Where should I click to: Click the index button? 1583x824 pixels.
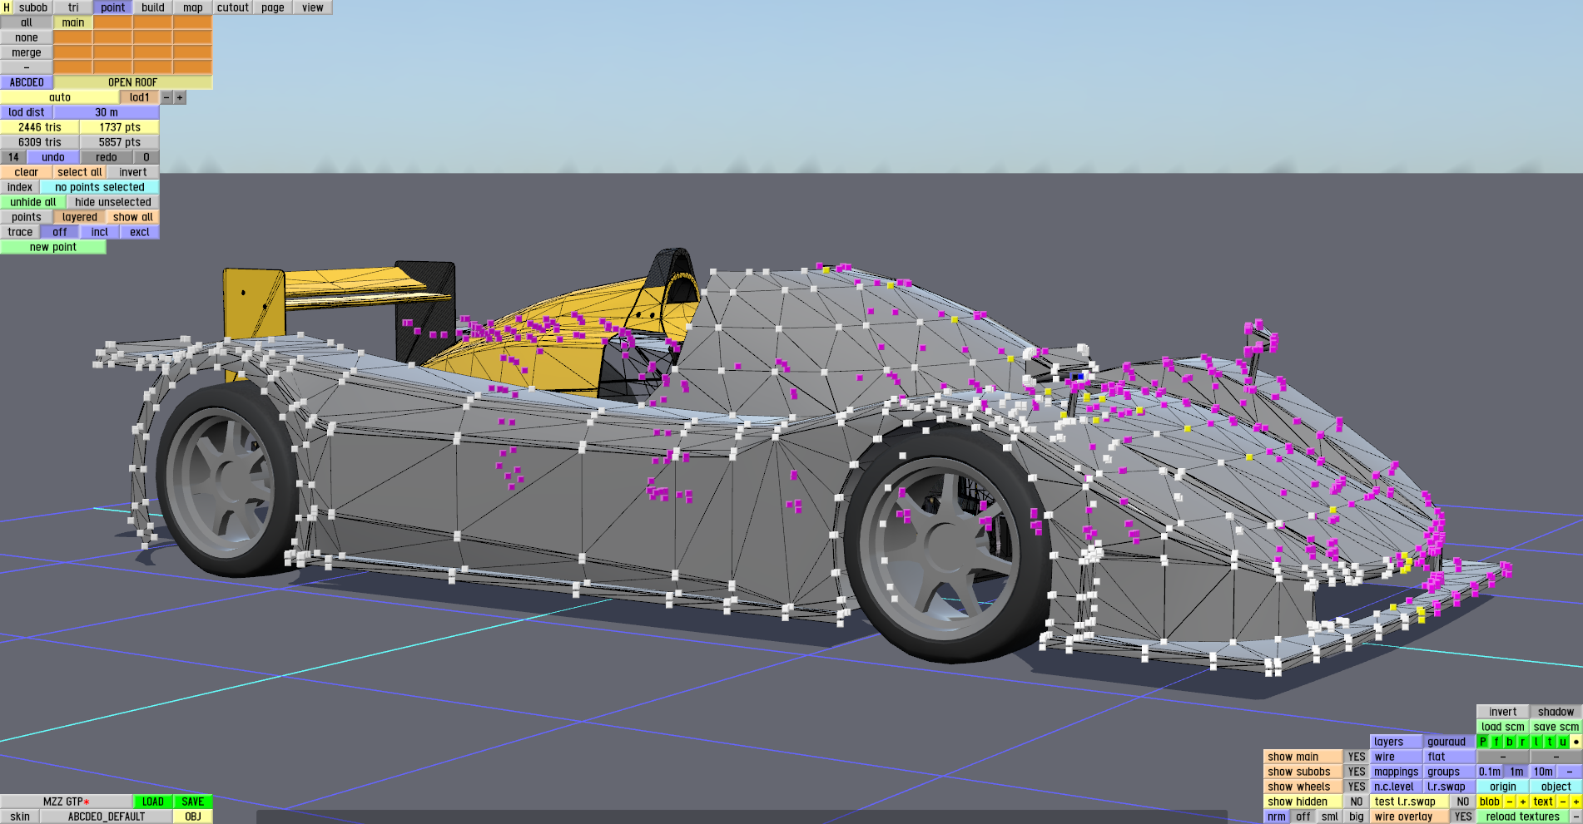pos(20,187)
